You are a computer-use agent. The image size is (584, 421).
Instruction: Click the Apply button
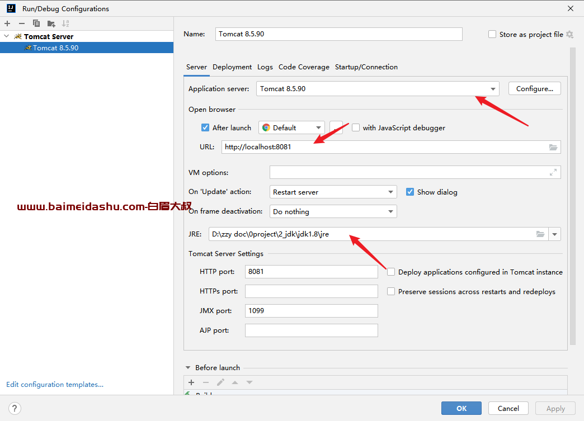[x=555, y=408]
